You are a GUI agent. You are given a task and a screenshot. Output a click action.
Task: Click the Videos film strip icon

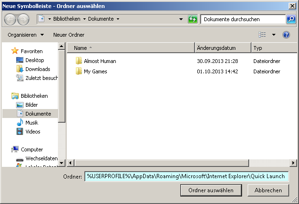(20, 132)
